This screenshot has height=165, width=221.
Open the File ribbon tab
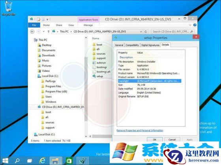tap(34, 25)
